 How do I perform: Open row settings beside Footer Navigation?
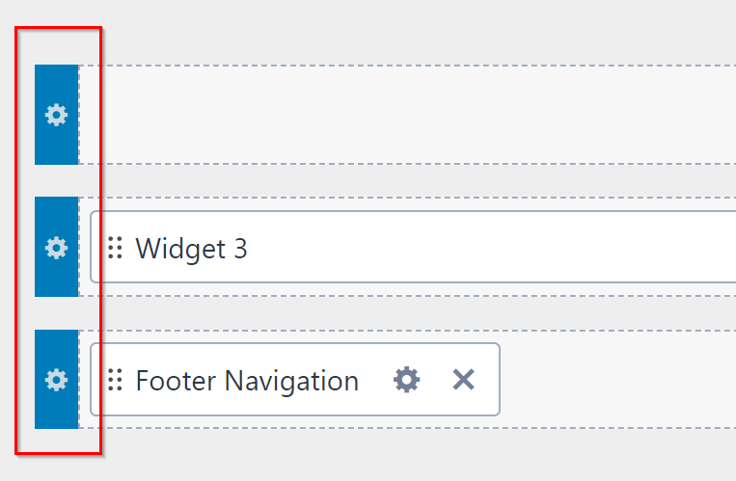coord(57,380)
